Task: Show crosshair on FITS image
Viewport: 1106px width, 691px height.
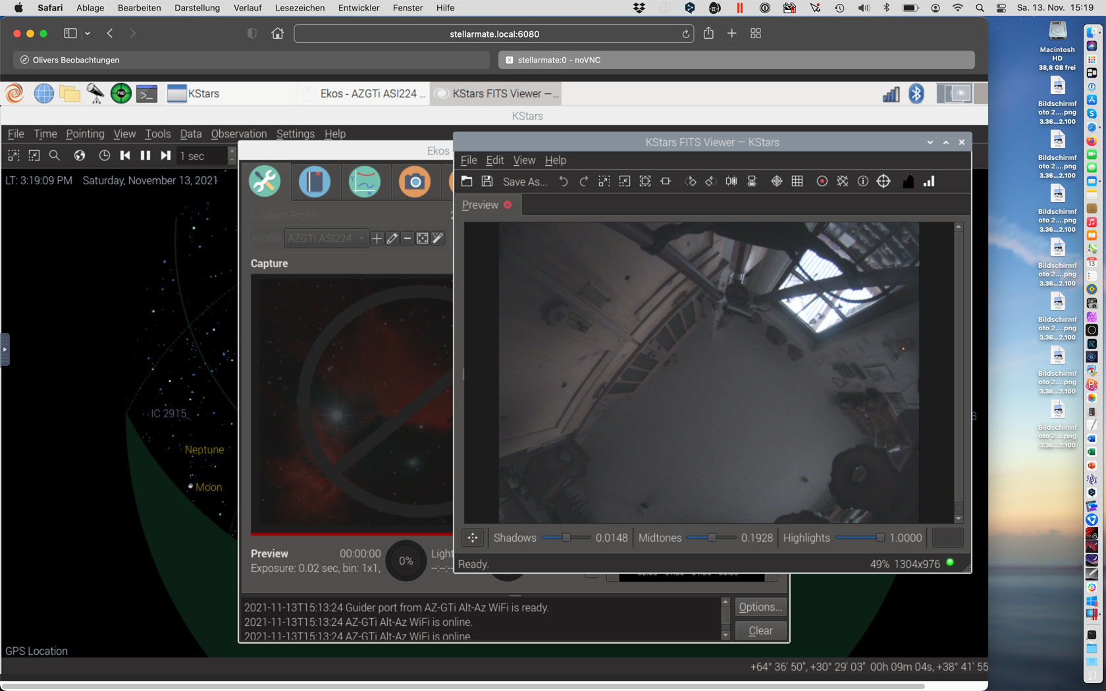Action: pyautogui.click(x=777, y=181)
